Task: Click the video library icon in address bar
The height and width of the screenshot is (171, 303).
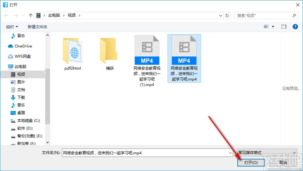Action: [38, 15]
